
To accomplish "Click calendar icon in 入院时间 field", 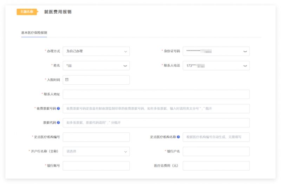I will point(67,80).
